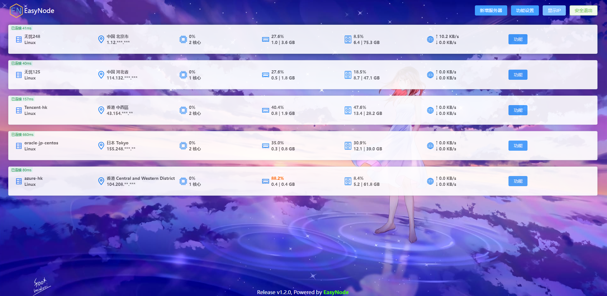Click disk icon in Tencent-hk row
Image resolution: width=607 pixels, height=296 pixels.
coord(348,110)
